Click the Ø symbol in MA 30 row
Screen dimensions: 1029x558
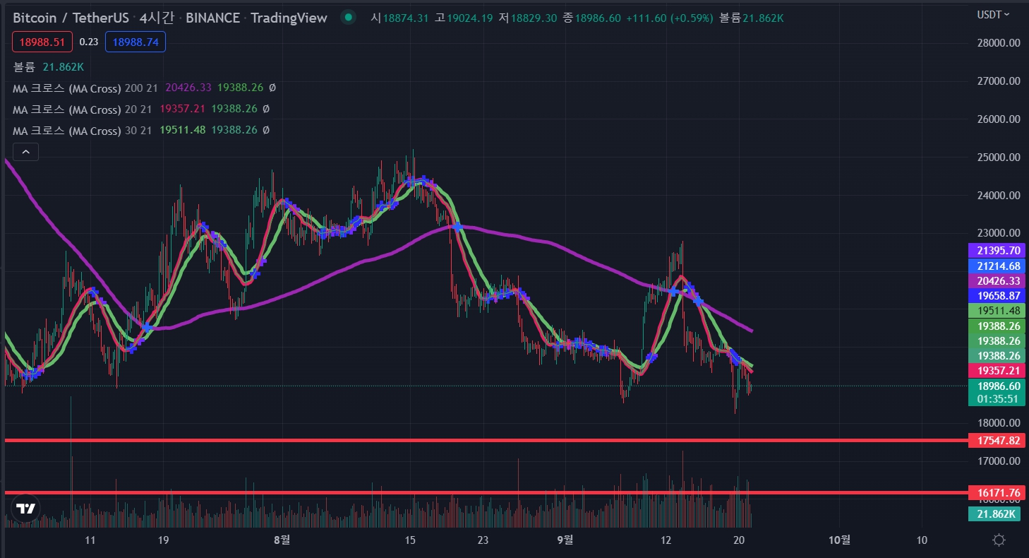pos(266,131)
